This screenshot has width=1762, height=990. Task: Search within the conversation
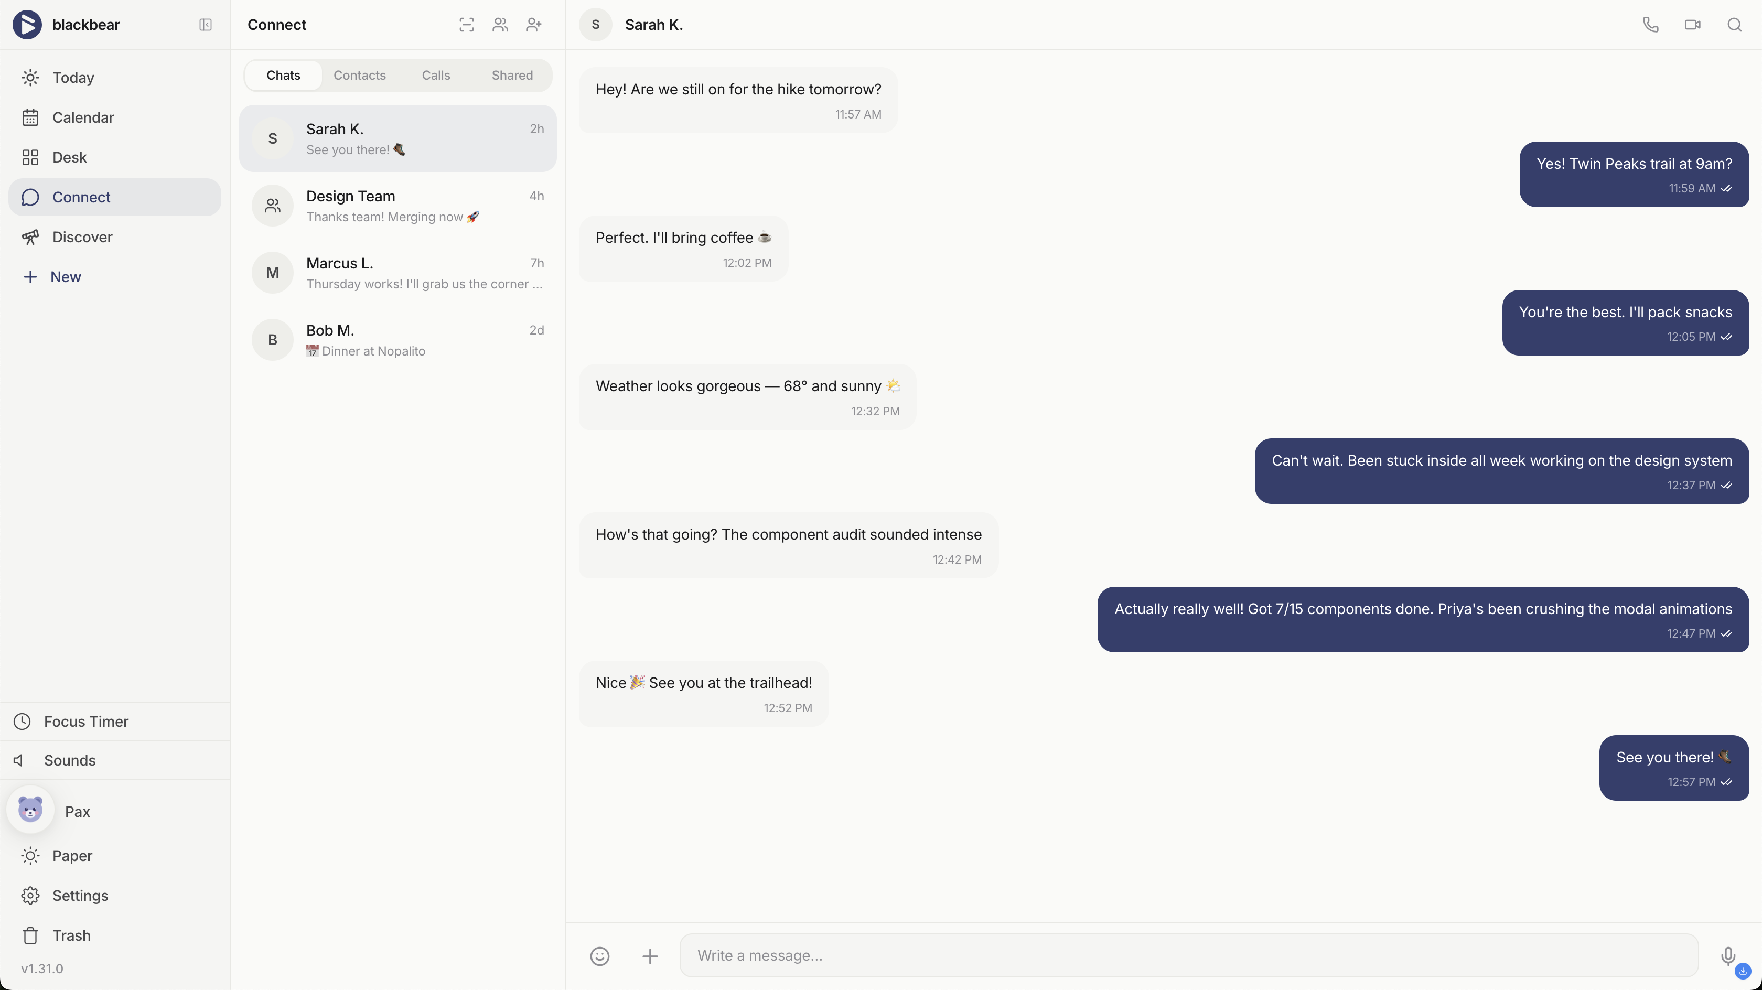point(1735,25)
